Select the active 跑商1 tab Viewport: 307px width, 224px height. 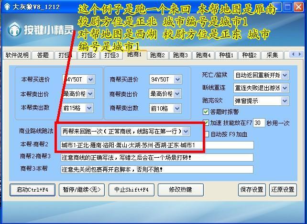[135, 55]
